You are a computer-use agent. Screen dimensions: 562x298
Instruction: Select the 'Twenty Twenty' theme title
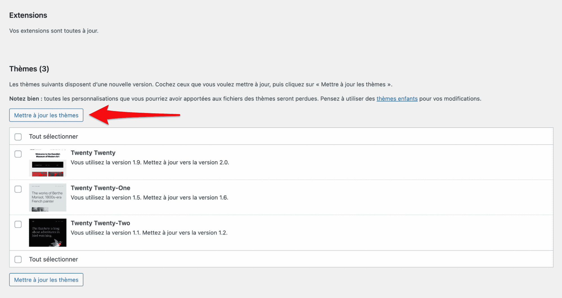tap(93, 153)
